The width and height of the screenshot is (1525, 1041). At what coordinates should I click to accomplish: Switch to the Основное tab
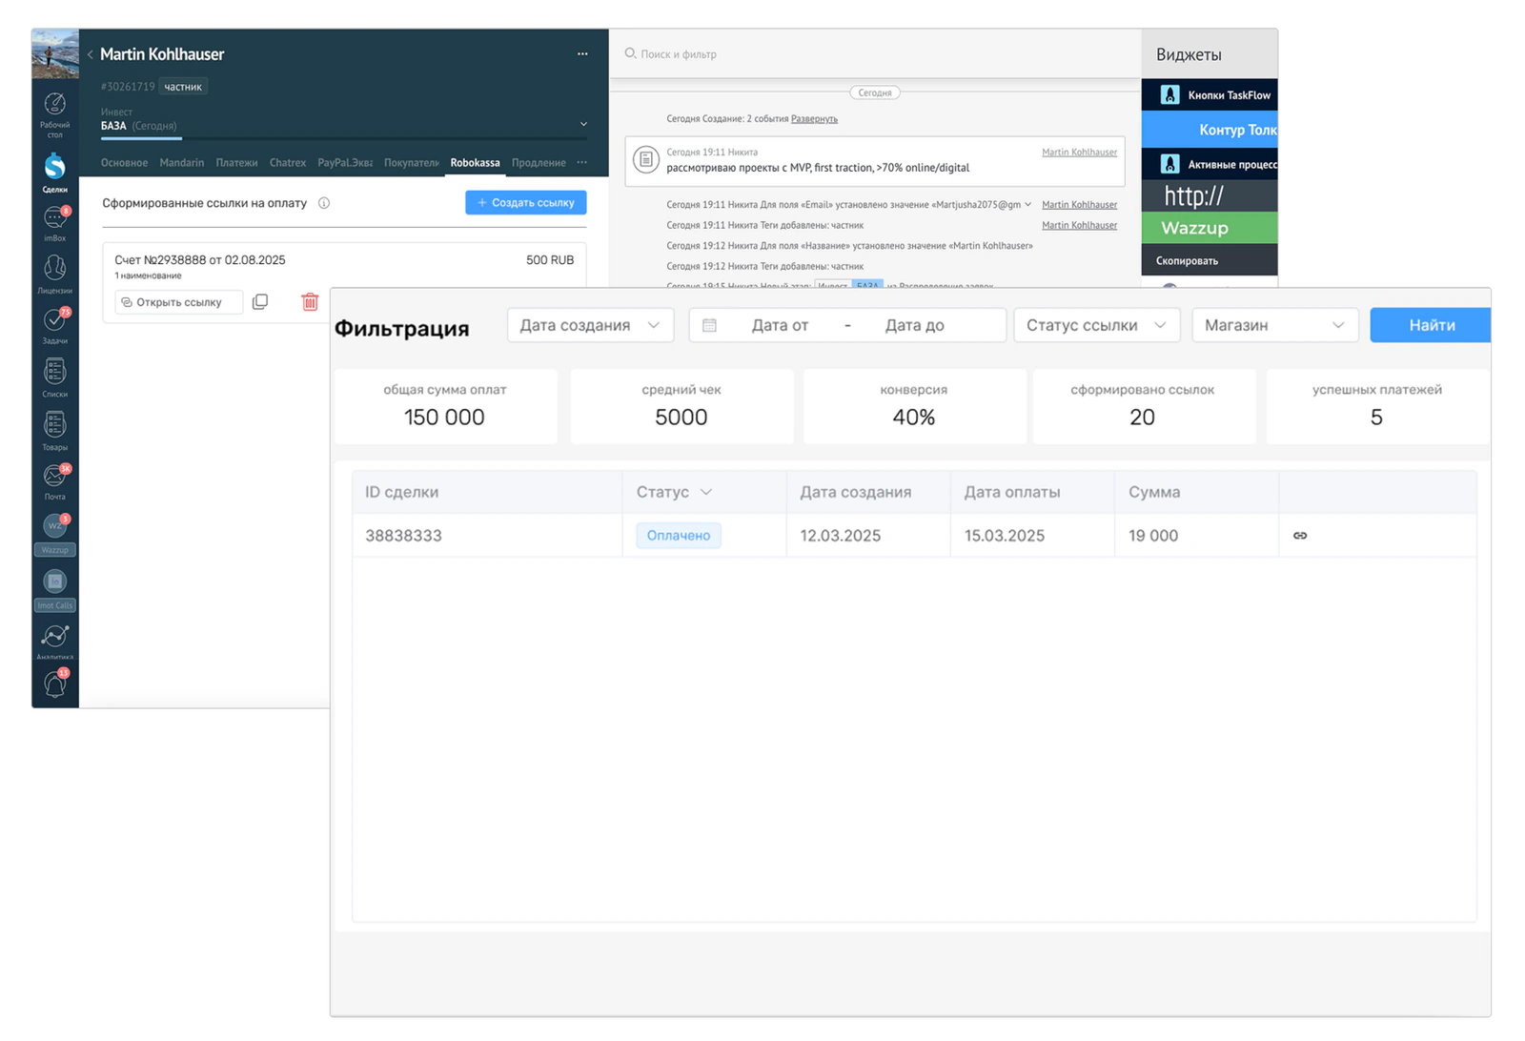point(124,163)
